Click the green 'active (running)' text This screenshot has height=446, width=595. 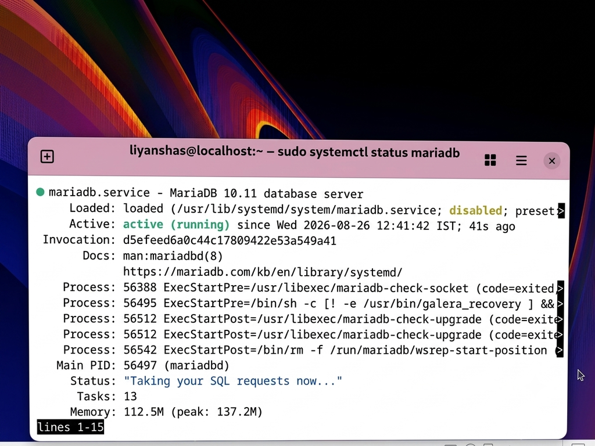pyautogui.click(x=177, y=225)
